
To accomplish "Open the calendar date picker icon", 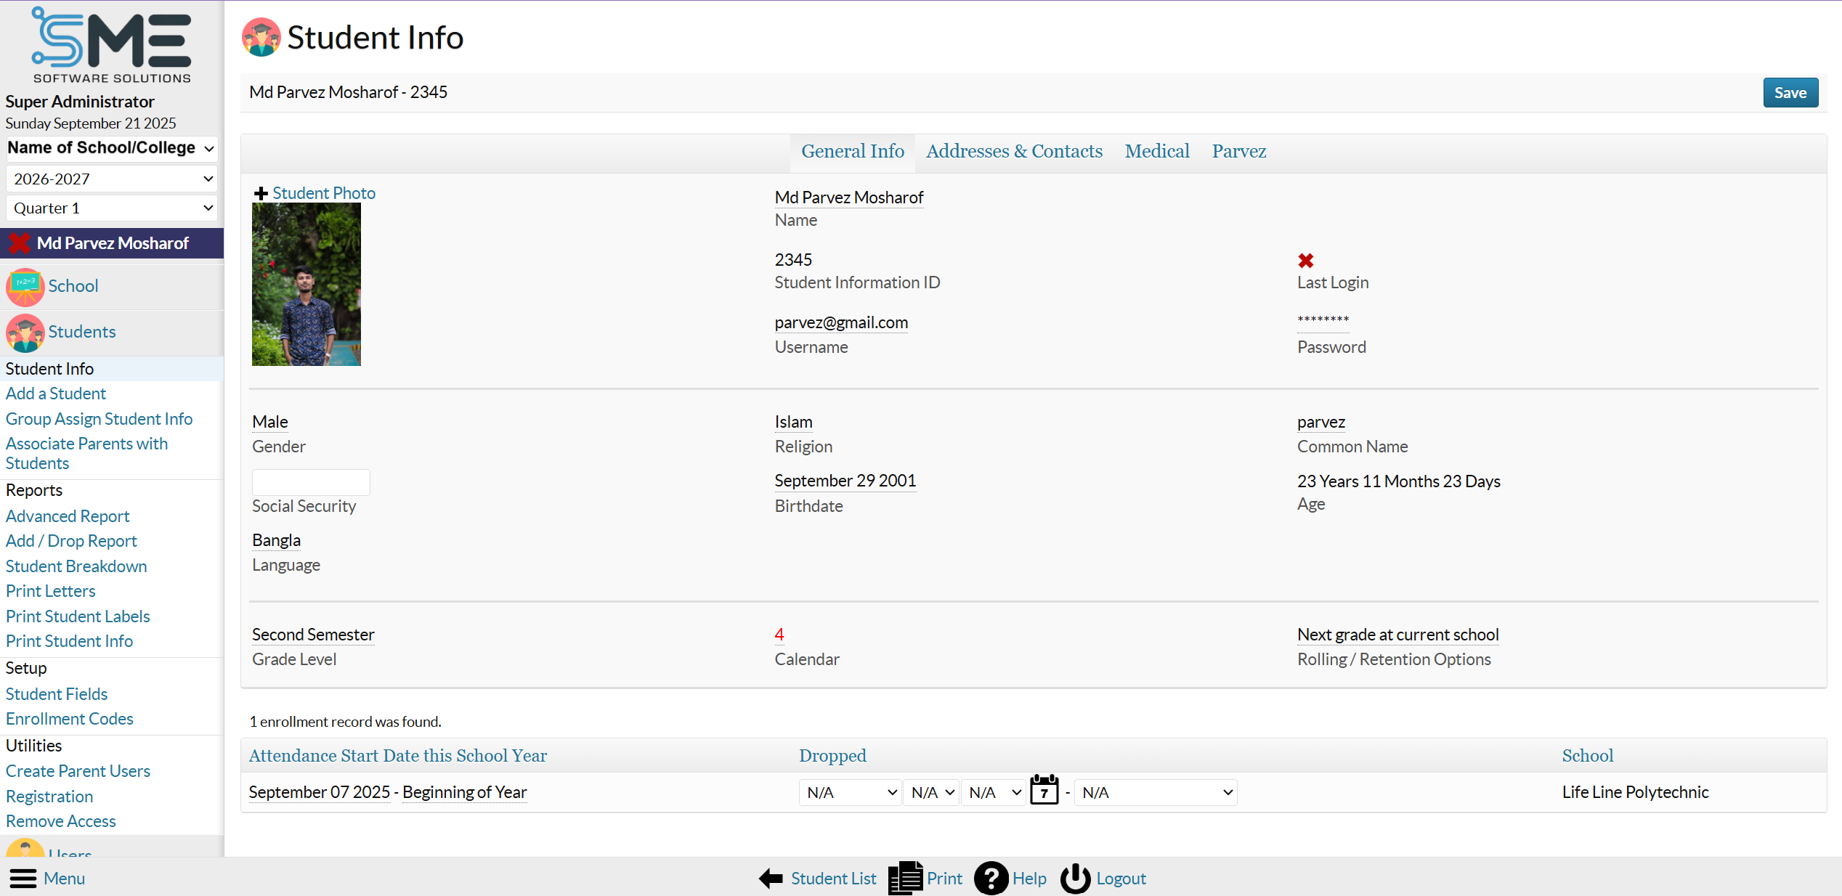I will 1044,790.
